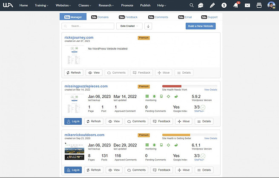Click server monitoring icon for missingpuzzlepieces.com
The image size is (279, 178).
point(147,96)
